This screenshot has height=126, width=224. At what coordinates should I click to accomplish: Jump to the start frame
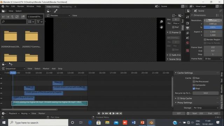tap(103, 113)
